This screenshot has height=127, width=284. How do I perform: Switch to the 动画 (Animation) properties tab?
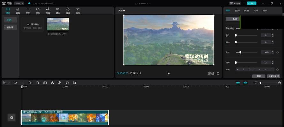click(256, 10)
